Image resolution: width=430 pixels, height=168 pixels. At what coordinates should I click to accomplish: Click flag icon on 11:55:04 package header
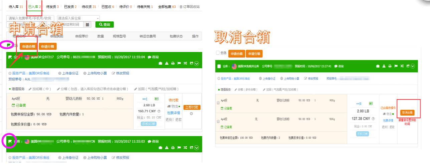click(179, 63)
